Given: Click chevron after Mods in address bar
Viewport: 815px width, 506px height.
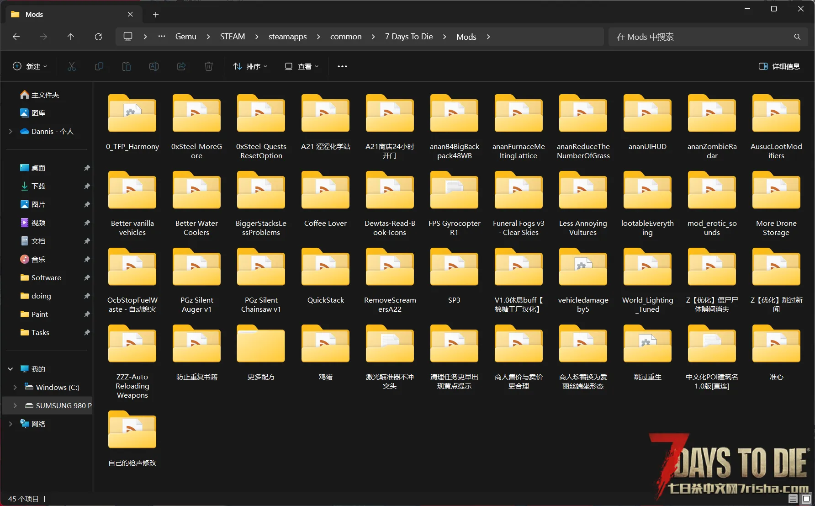Looking at the screenshot, I should (x=488, y=37).
